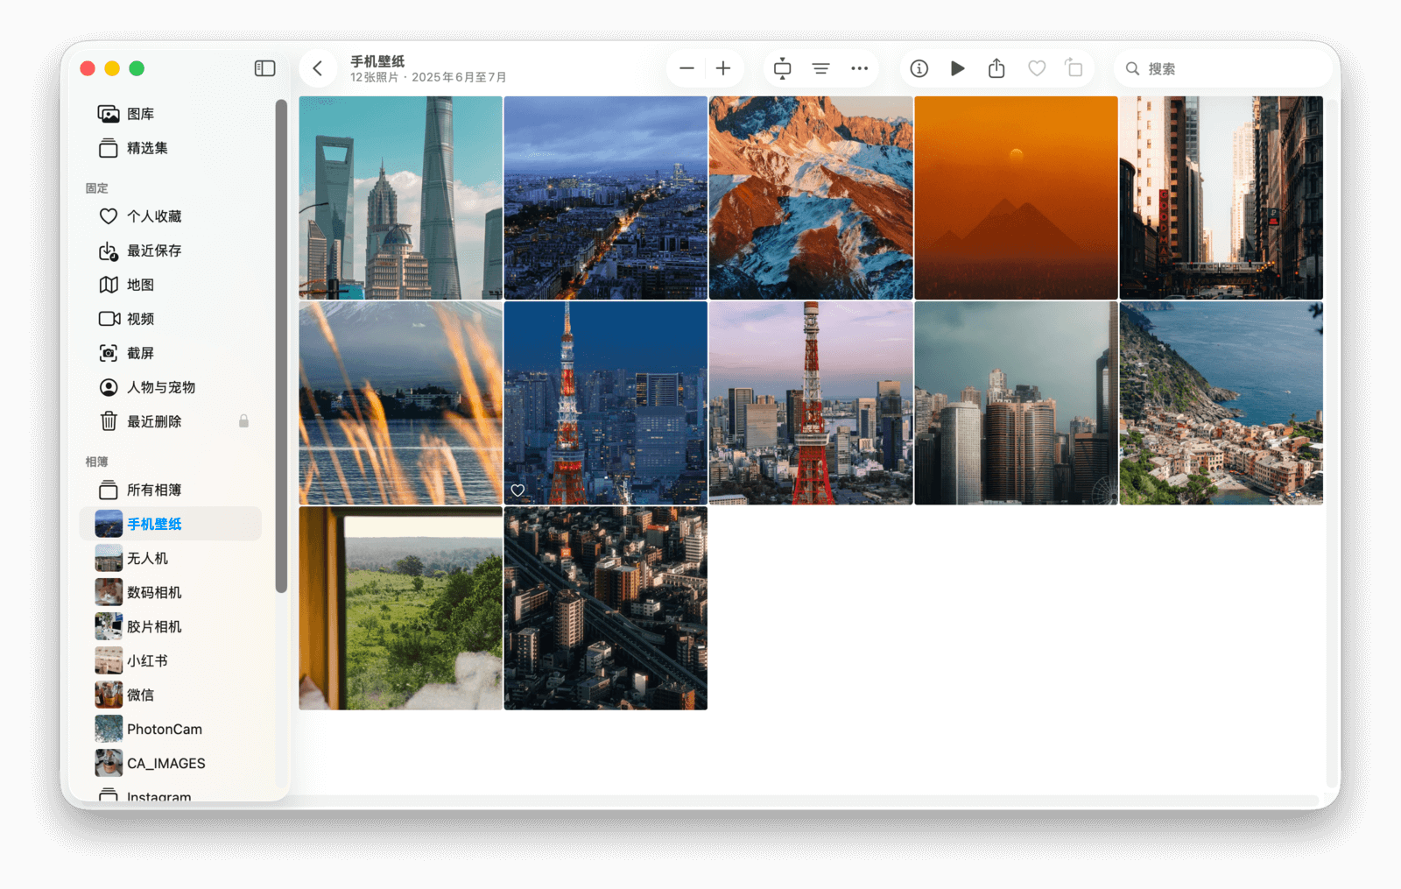This screenshot has width=1401, height=889.
Task: Go back with the left chevron
Action: click(x=318, y=68)
